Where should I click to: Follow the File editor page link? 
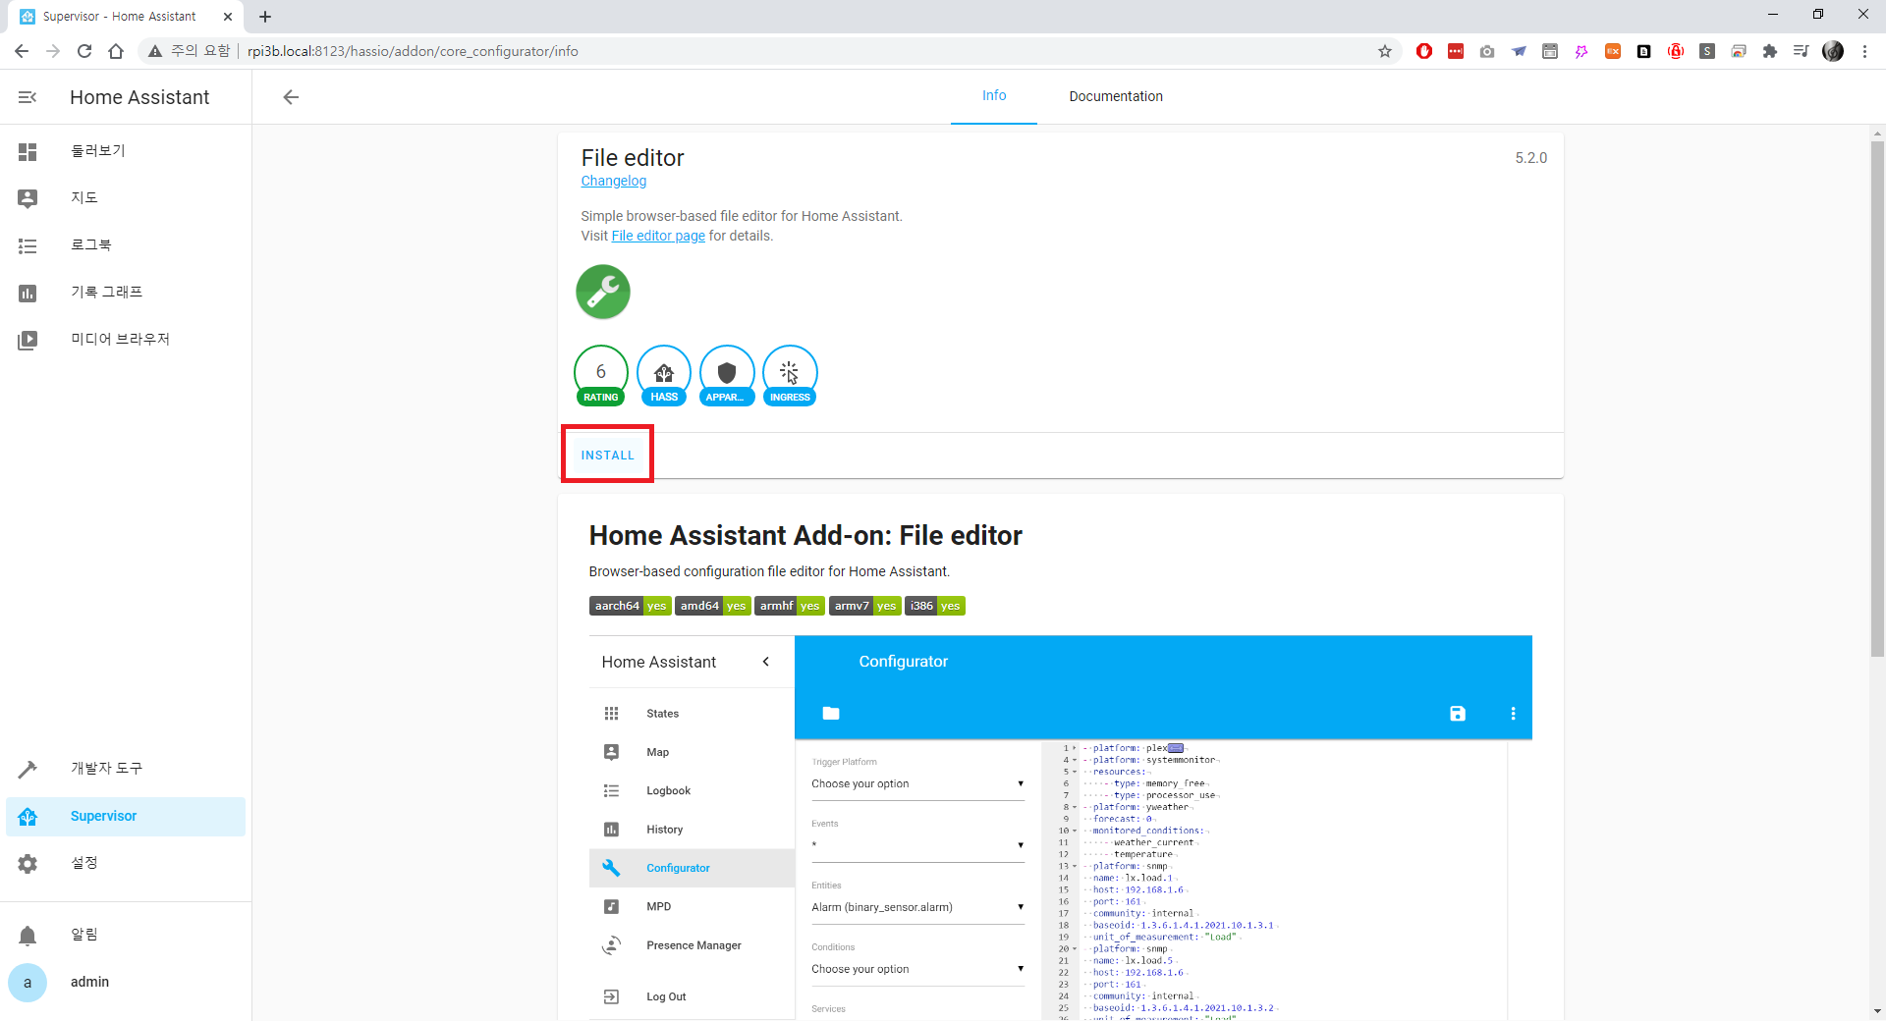click(658, 236)
